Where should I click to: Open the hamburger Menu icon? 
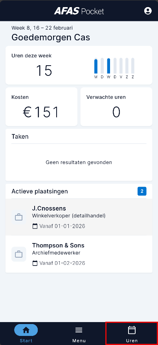tap(79, 330)
